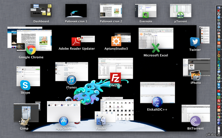Screen dimensions: 222x138
Task: Click the Microsoft Excel green X icon
Action: pos(155,48)
